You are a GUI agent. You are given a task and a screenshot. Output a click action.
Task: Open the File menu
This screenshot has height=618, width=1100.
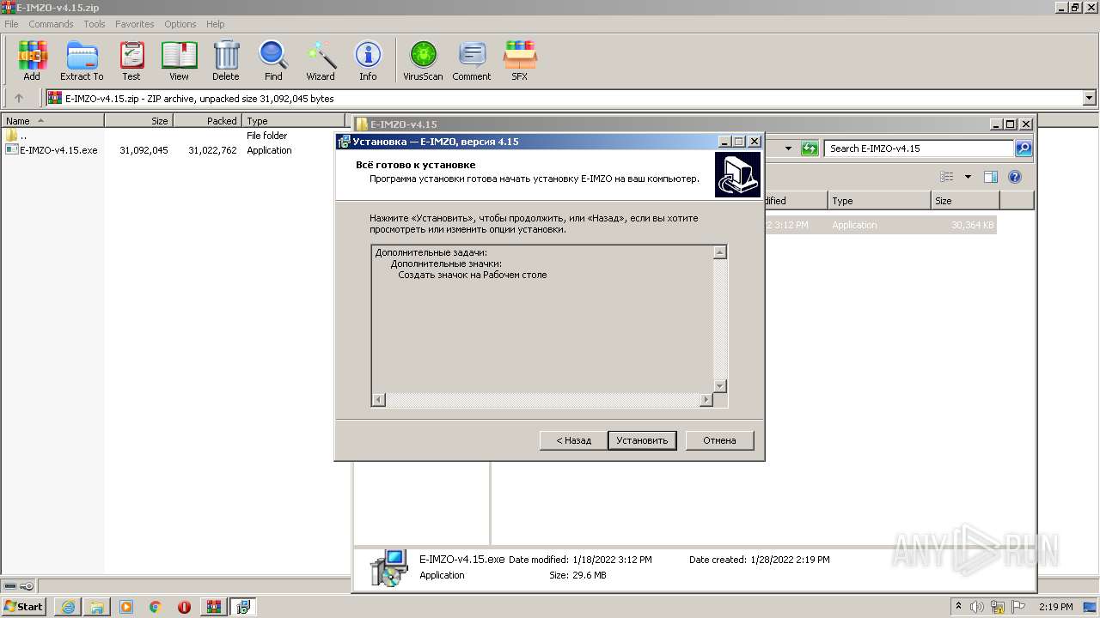11,24
